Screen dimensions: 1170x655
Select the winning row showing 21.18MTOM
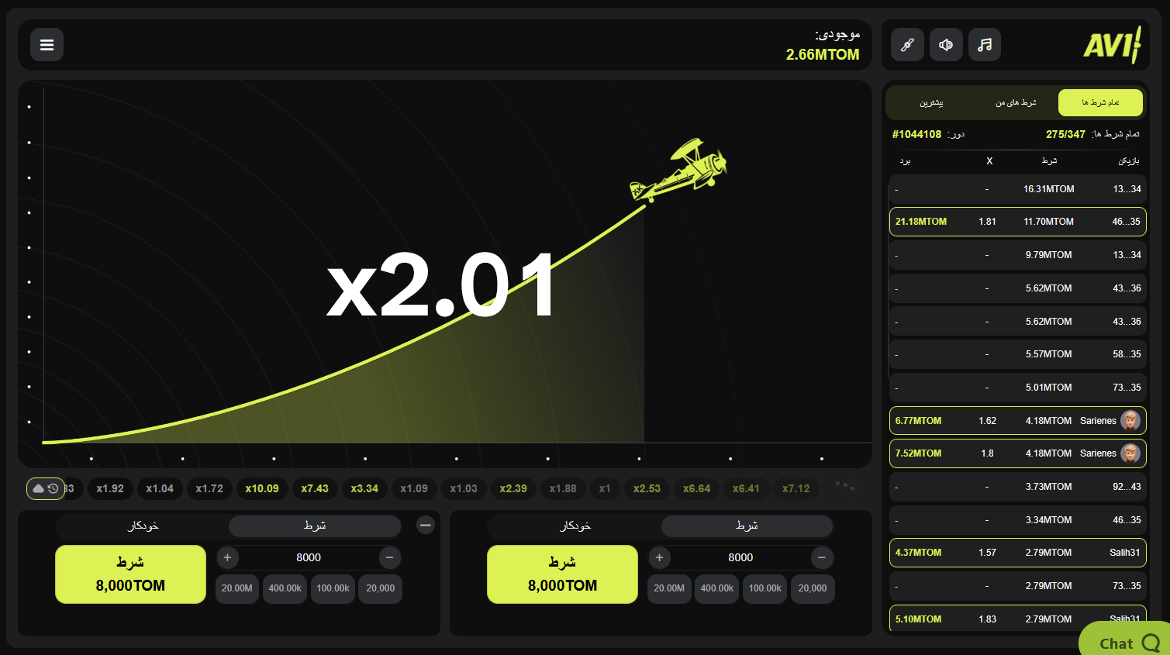(1017, 222)
